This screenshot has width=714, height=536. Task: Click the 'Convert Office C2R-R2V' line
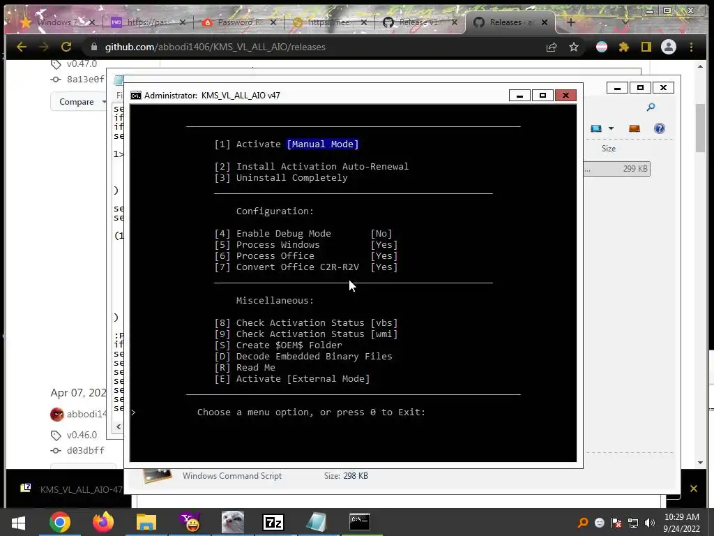(306, 267)
